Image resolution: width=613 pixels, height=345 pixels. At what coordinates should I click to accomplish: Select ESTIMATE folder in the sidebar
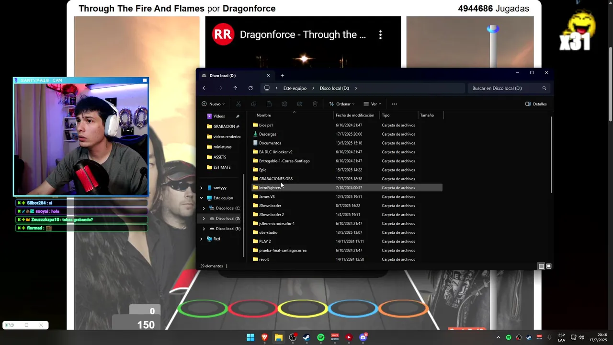click(x=218, y=167)
